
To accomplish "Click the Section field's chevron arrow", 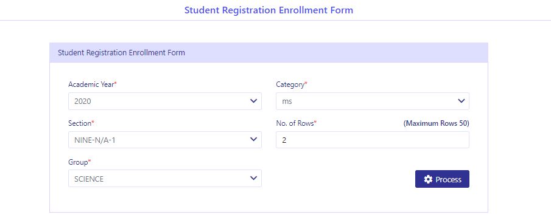I will point(253,139).
